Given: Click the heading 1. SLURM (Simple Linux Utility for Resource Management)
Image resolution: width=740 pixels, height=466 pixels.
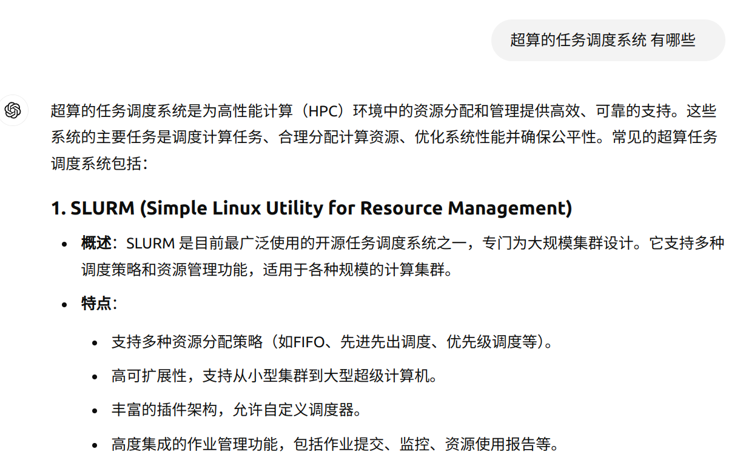Looking at the screenshot, I should click(x=312, y=208).
